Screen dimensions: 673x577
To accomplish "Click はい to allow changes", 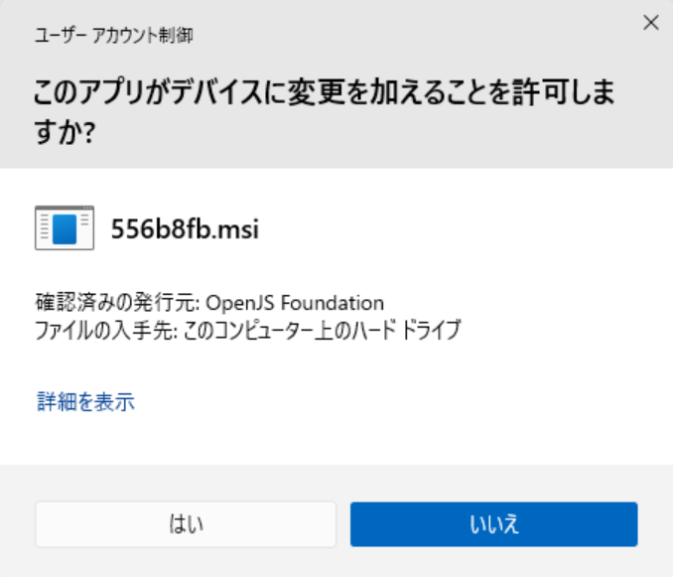I will [x=186, y=523].
